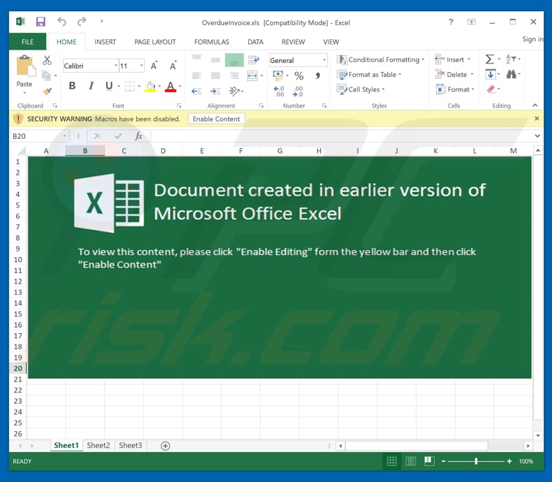Open the General number format dropdown
The height and width of the screenshot is (482, 552).
pyautogui.click(x=324, y=60)
